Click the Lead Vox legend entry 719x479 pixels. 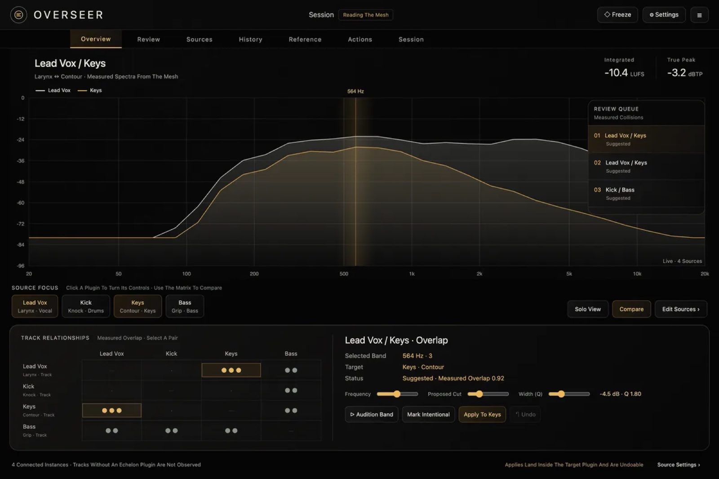point(53,90)
